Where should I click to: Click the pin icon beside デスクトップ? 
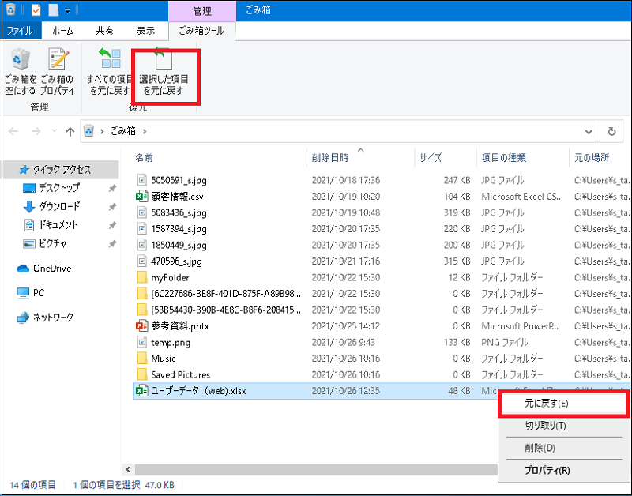coord(112,188)
